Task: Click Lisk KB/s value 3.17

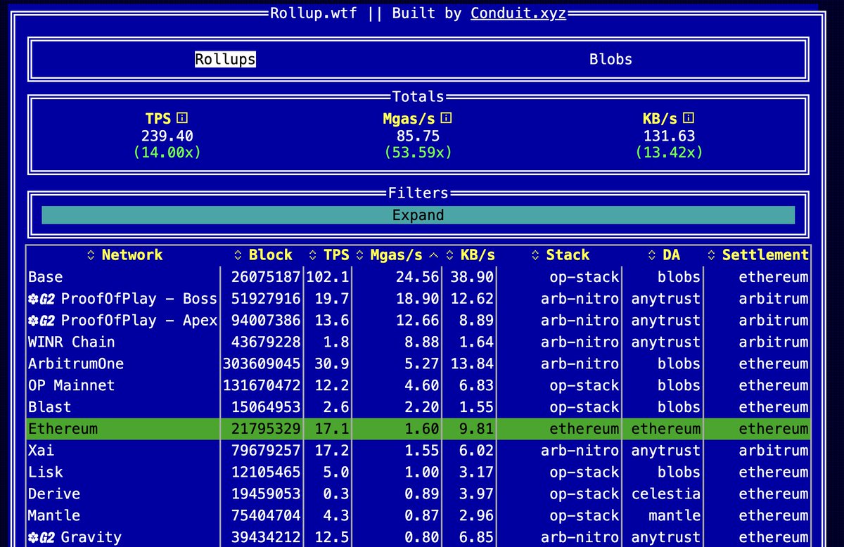Action: click(477, 472)
